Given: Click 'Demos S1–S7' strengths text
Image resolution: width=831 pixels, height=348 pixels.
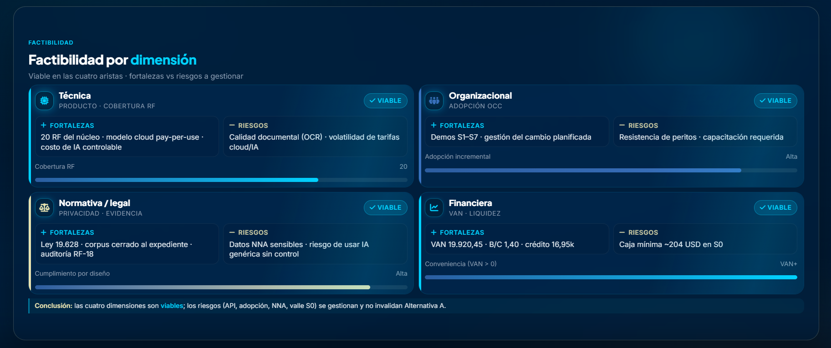Looking at the screenshot, I should (511, 137).
